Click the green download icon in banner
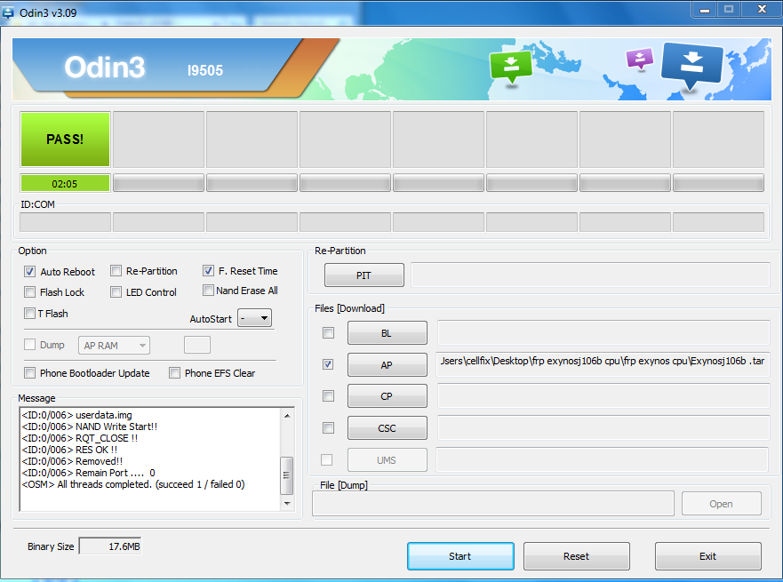Screen dimensions: 783x582 pyautogui.click(x=511, y=67)
